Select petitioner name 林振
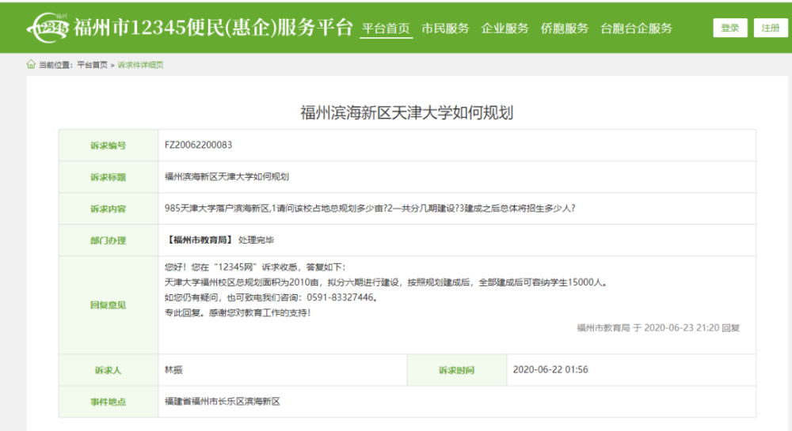 [173, 370]
